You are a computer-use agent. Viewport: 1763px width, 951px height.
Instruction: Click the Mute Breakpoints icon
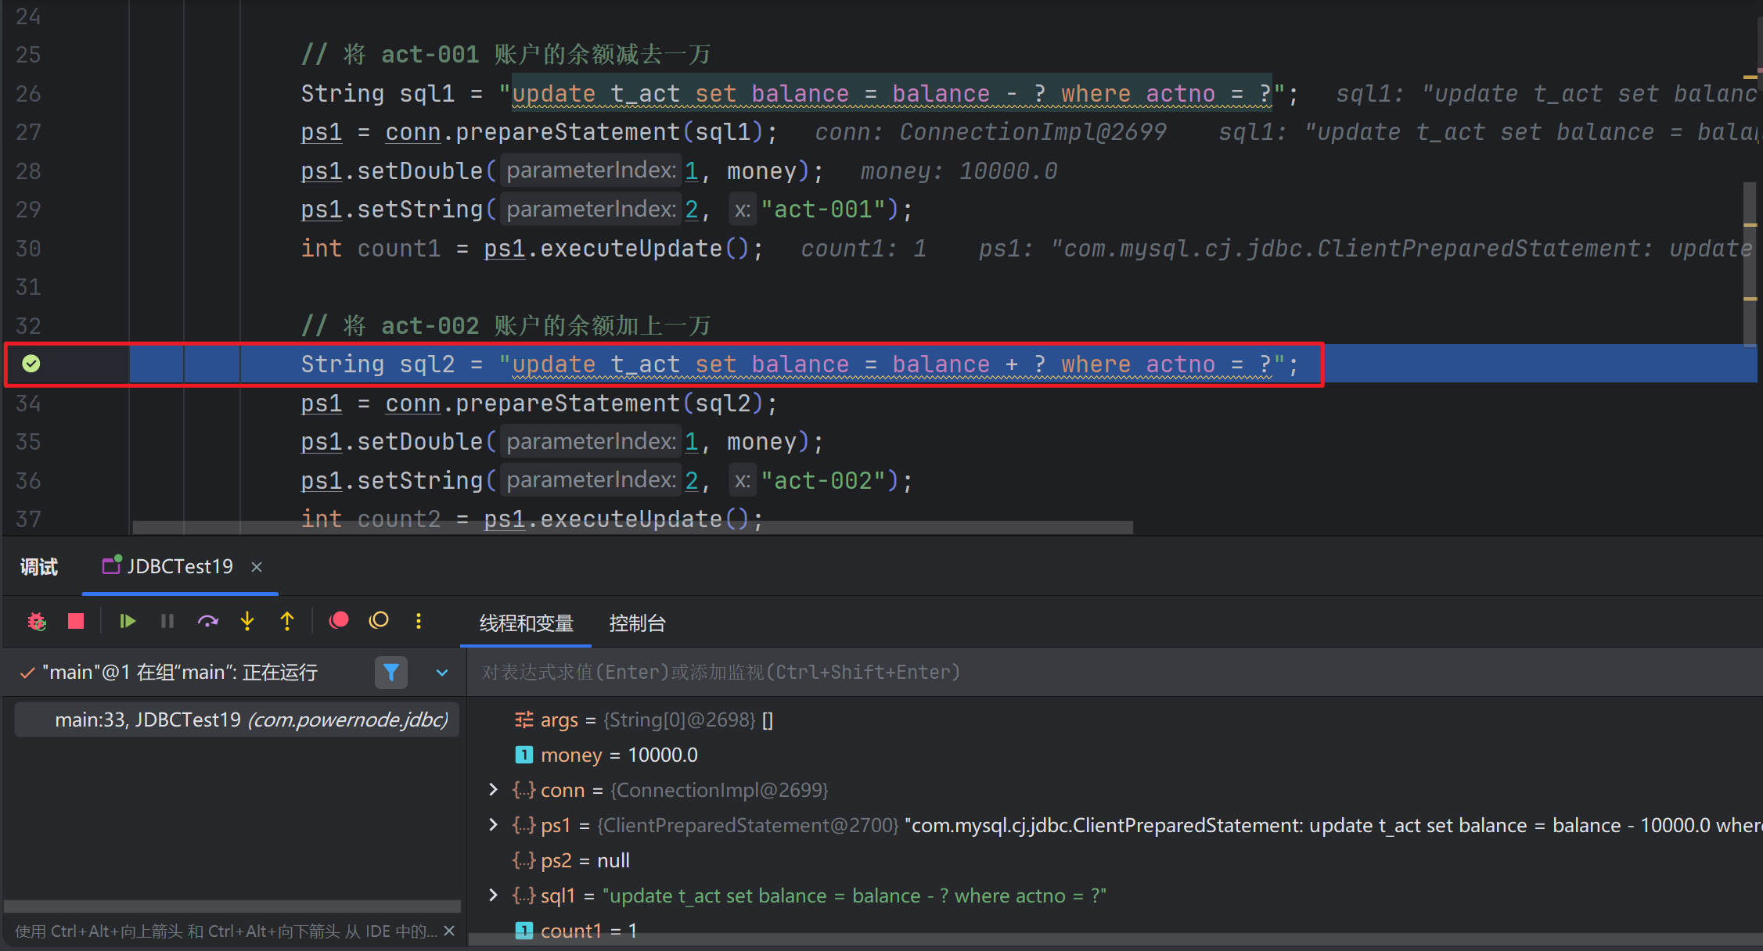[379, 621]
